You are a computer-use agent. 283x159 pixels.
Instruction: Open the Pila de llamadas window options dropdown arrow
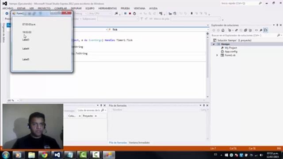pyautogui.click(x=200, y=105)
